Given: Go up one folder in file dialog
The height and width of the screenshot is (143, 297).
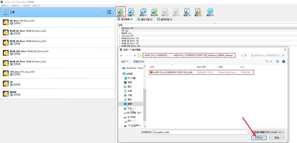Looking at the screenshot, I should click(135, 55).
